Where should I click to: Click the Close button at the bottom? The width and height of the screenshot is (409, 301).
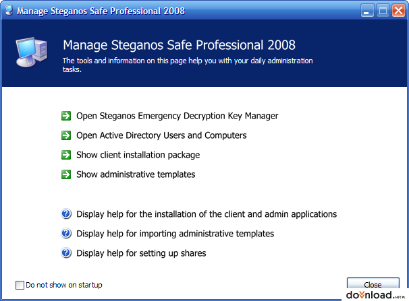(x=373, y=283)
